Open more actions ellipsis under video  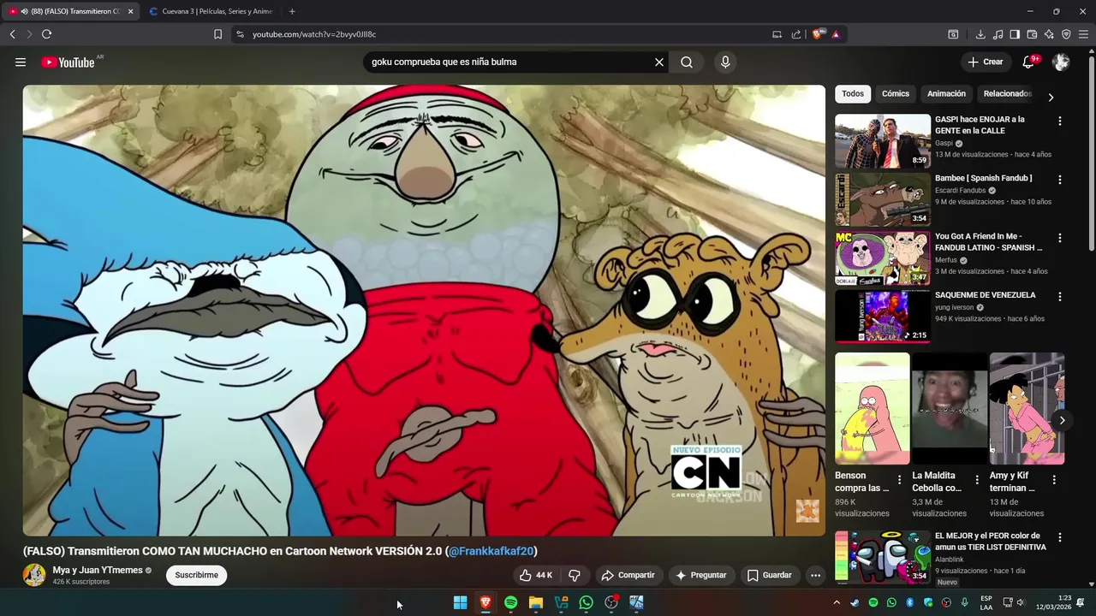coord(815,575)
